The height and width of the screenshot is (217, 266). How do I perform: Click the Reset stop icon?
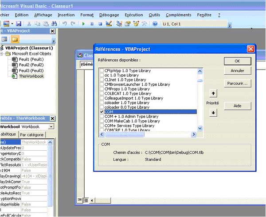pyautogui.click(x=100, y=24)
